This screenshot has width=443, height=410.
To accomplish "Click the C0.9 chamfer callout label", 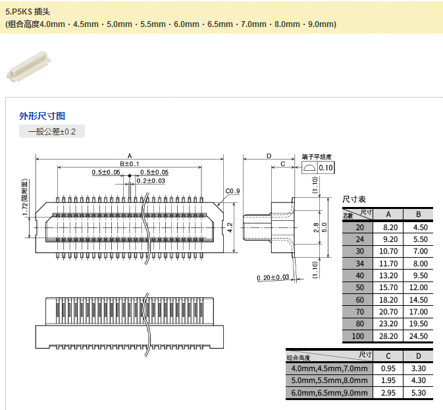I will pyautogui.click(x=232, y=192).
